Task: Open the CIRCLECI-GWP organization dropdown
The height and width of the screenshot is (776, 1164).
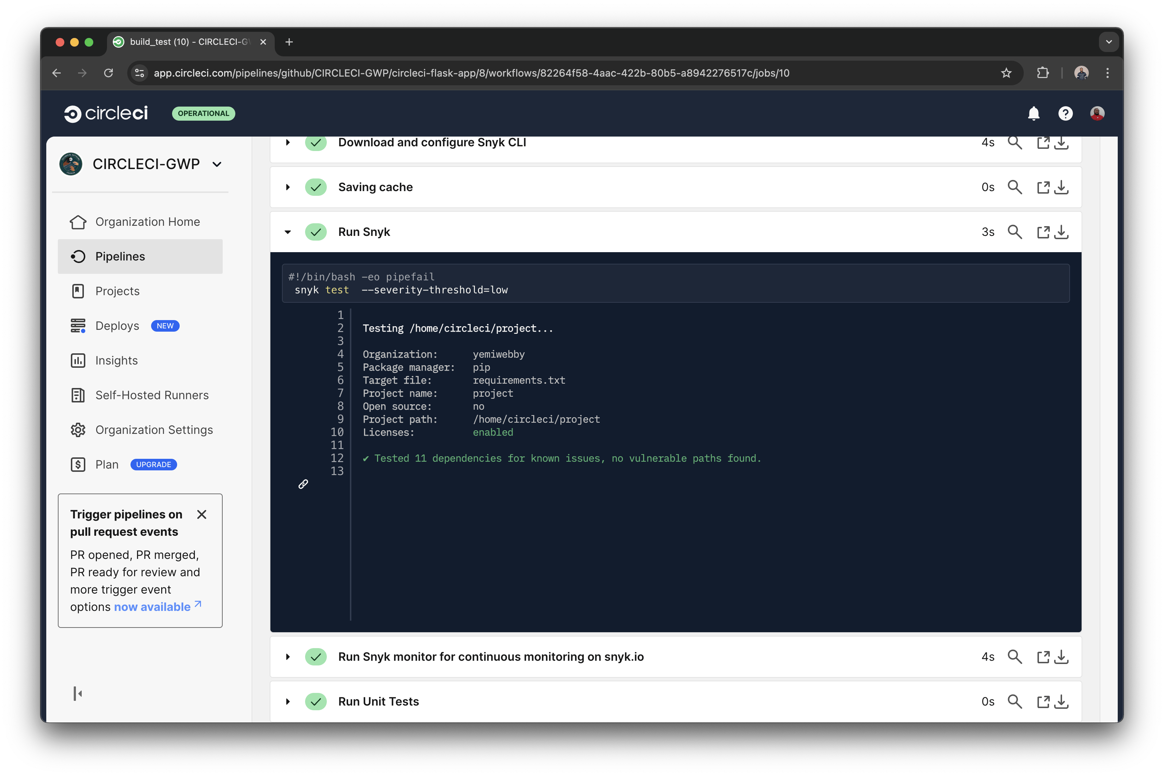Action: (x=217, y=164)
